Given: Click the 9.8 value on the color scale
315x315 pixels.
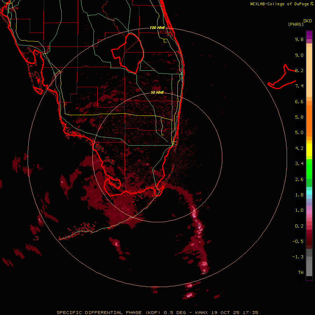Looking at the screenshot, I should pos(299,39).
